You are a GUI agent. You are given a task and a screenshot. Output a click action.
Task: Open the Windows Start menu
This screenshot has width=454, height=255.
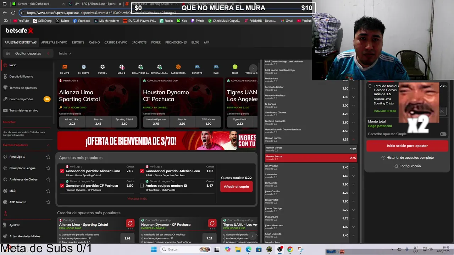point(154,249)
